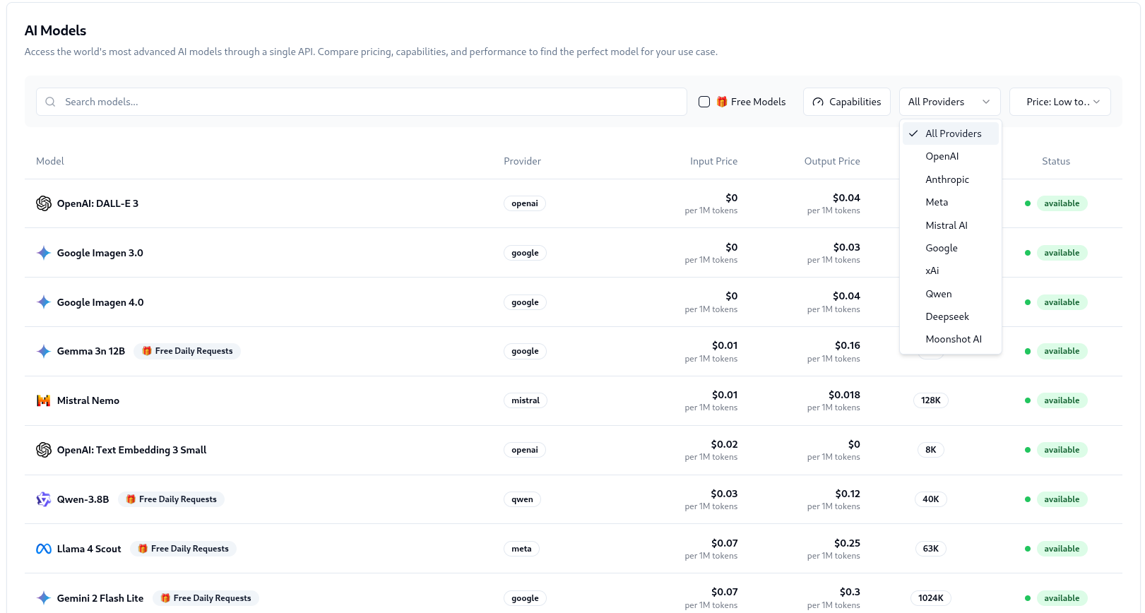
Task: Click the Provider column header
Action: [522, 161]
